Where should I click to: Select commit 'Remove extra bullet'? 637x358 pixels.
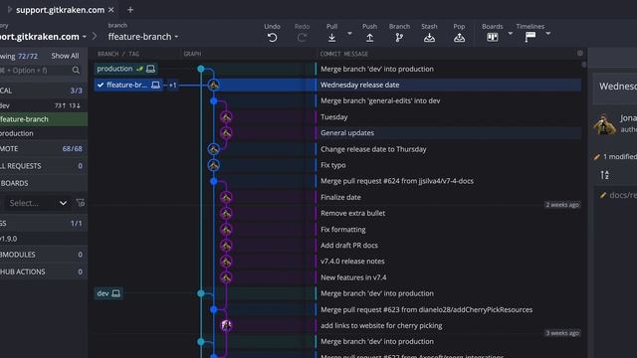(x=352, y=213)
